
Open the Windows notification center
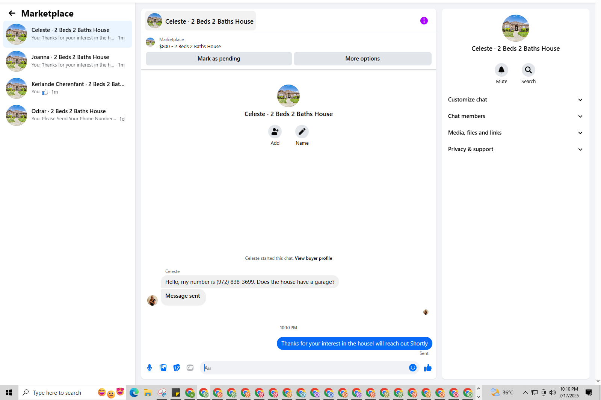pyautogui.click(x=589, y=393)
